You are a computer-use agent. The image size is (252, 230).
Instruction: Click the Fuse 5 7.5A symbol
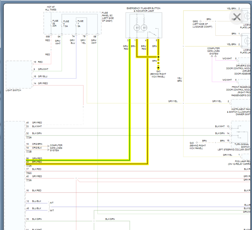point(62,24)
